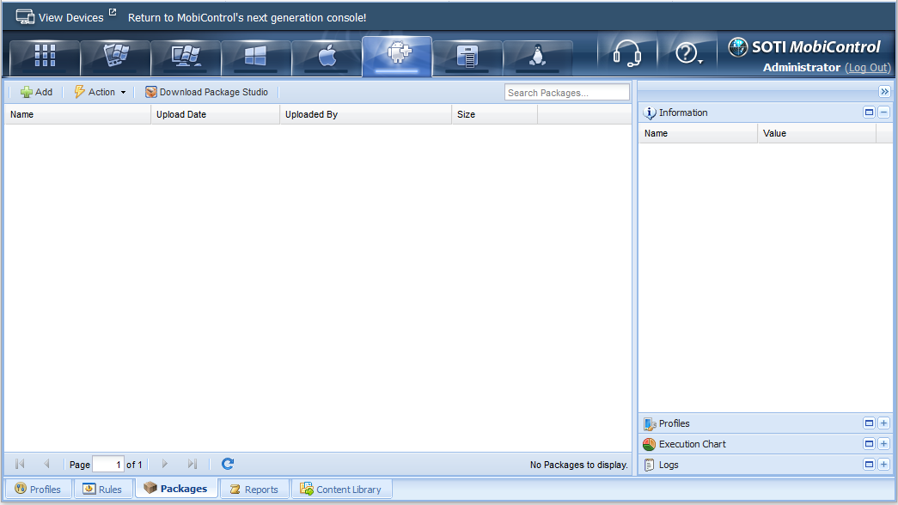Select the Linux penguin platform tab
The image size is (898, 505).
pyautogui.click(x=538, y=57)
